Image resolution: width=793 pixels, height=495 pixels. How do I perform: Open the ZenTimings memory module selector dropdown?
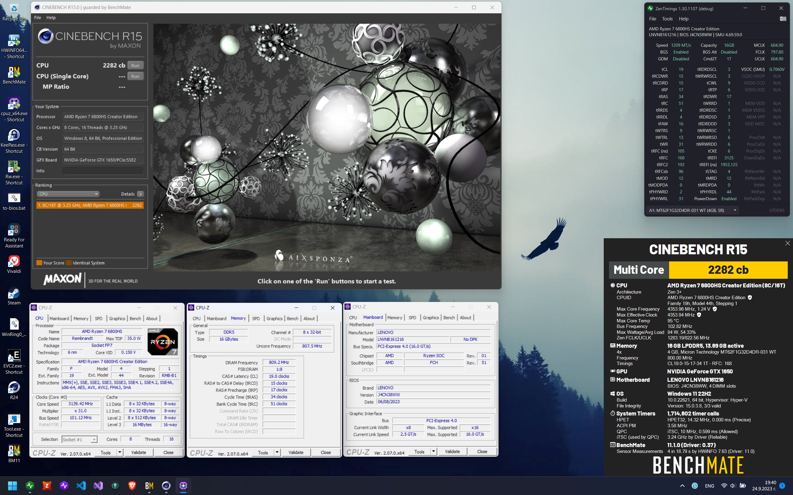pos(693,210)
